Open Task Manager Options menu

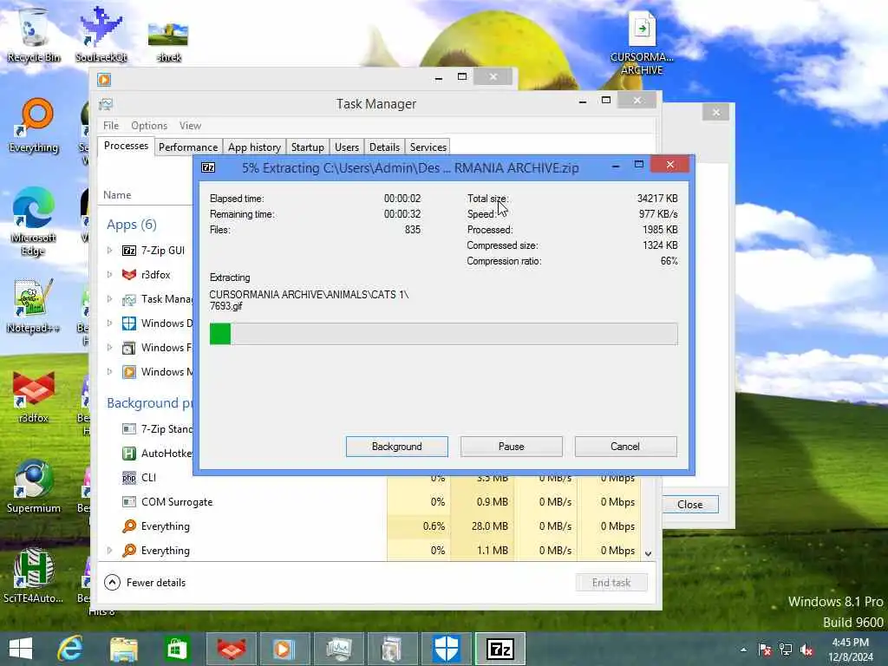[149, 126]
